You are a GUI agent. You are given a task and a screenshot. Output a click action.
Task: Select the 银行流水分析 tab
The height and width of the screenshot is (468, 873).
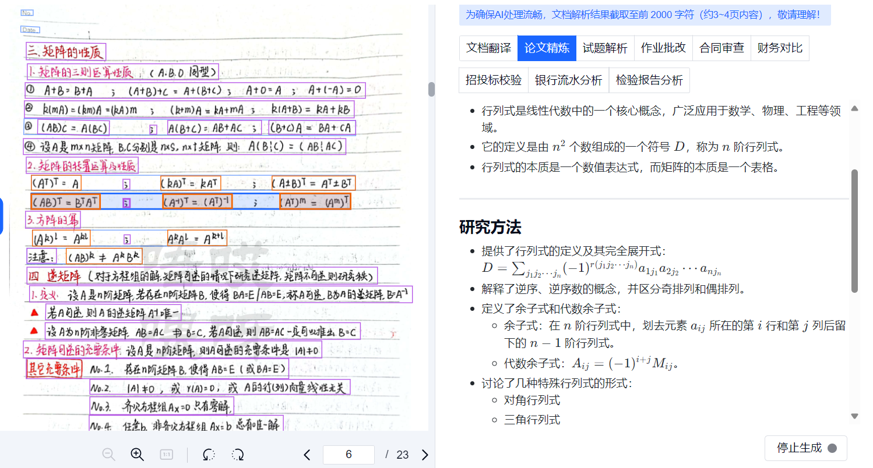[569, 80]
